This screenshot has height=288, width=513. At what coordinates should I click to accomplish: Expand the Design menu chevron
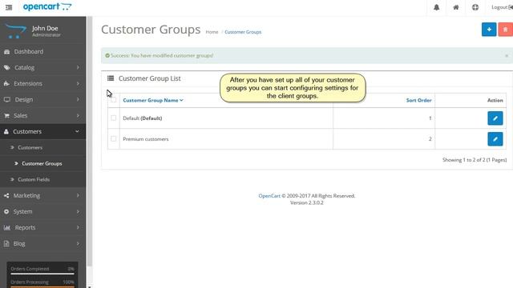(78, 99)
